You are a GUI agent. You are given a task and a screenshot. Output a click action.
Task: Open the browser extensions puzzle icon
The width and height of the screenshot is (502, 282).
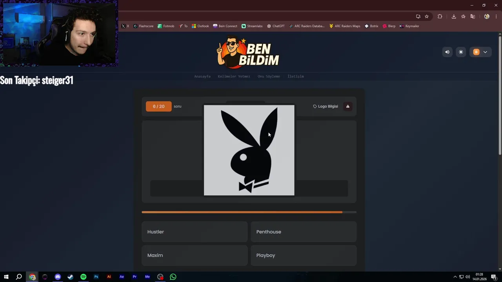(x=440, y=16)
